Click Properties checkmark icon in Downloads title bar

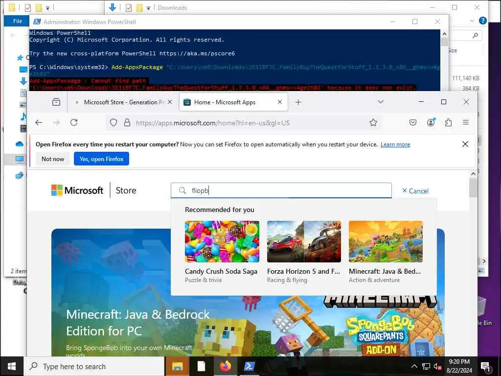(x=129, y=8)
